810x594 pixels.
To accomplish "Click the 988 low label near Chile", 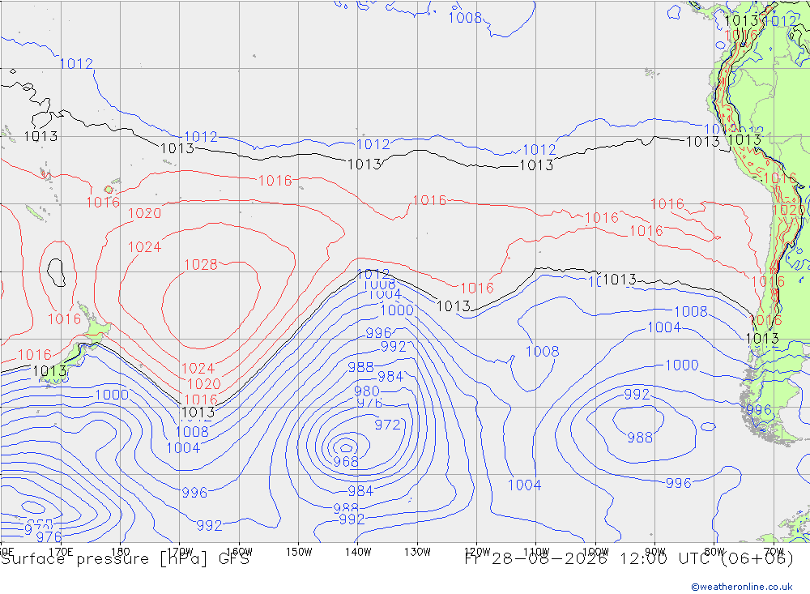I will point(640,438).
